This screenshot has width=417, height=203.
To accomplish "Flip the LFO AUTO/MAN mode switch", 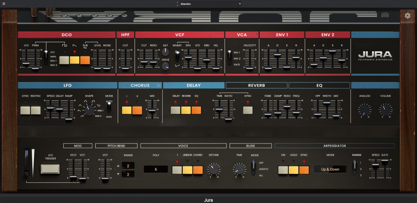I will coord(109,107).
